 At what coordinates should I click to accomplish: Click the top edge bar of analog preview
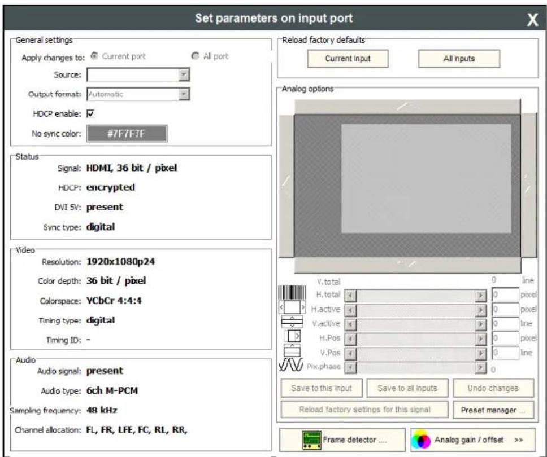point(407,107)
